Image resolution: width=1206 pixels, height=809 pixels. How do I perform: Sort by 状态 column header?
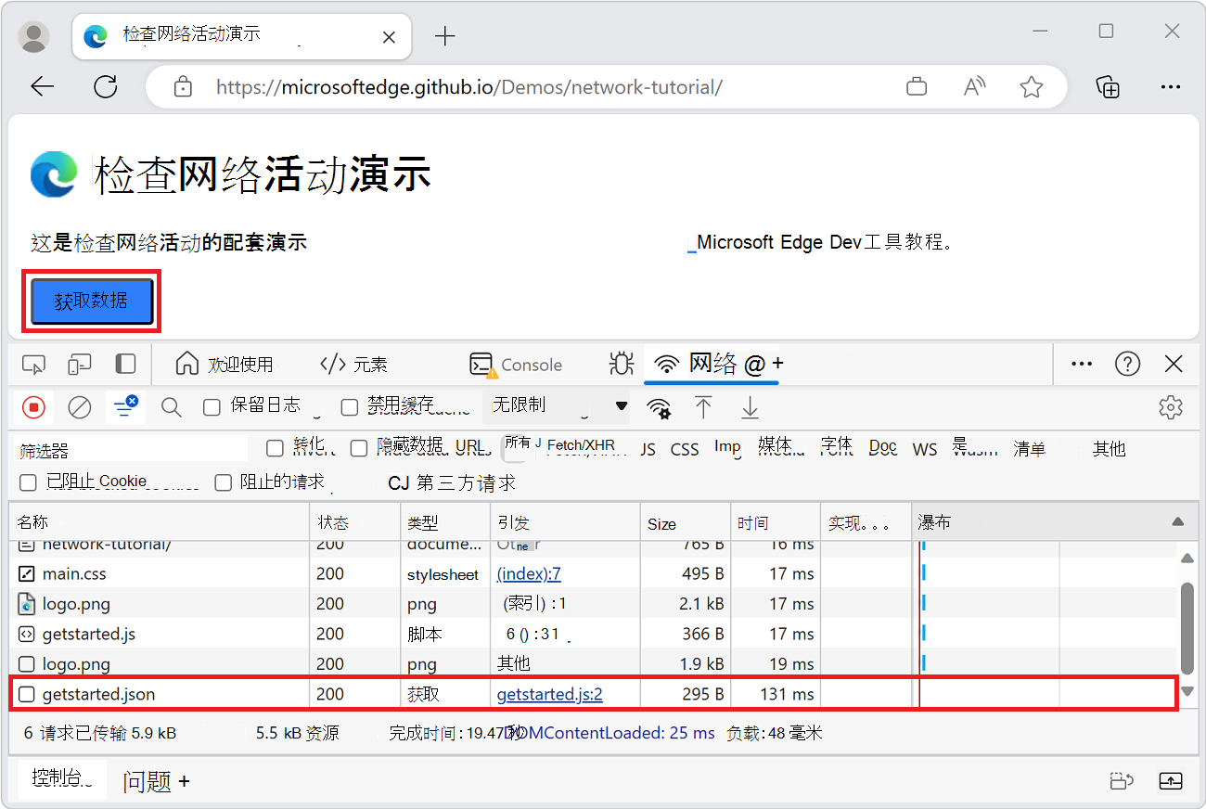354,522
